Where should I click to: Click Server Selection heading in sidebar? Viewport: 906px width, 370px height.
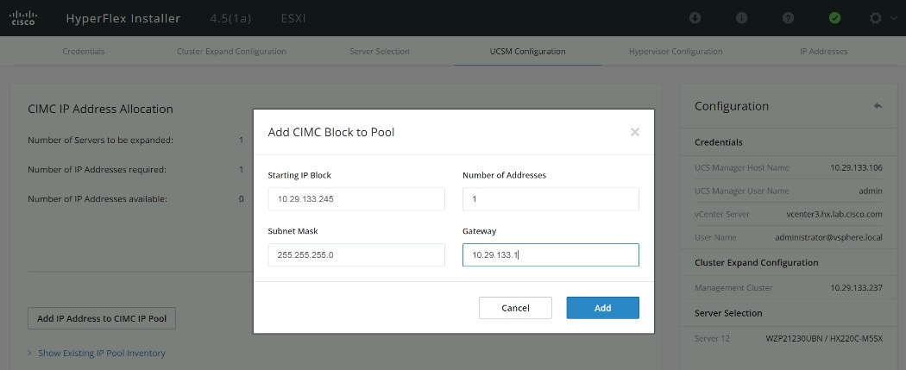(728, 313)
